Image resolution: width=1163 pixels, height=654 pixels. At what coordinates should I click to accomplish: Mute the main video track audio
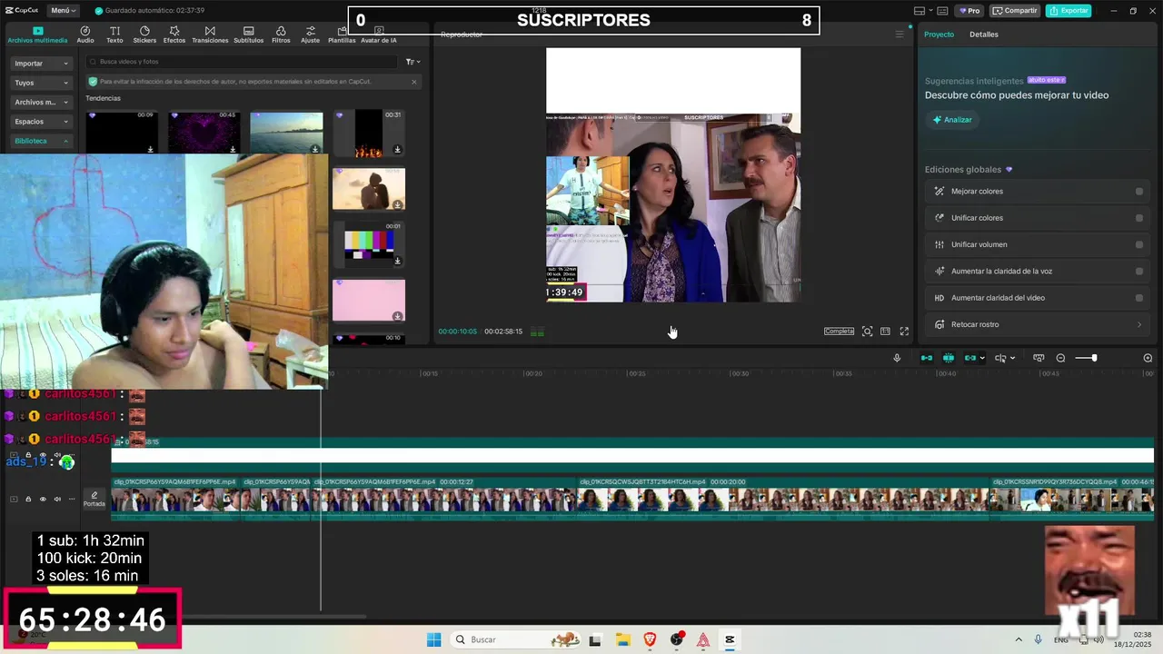coord(57,499)
